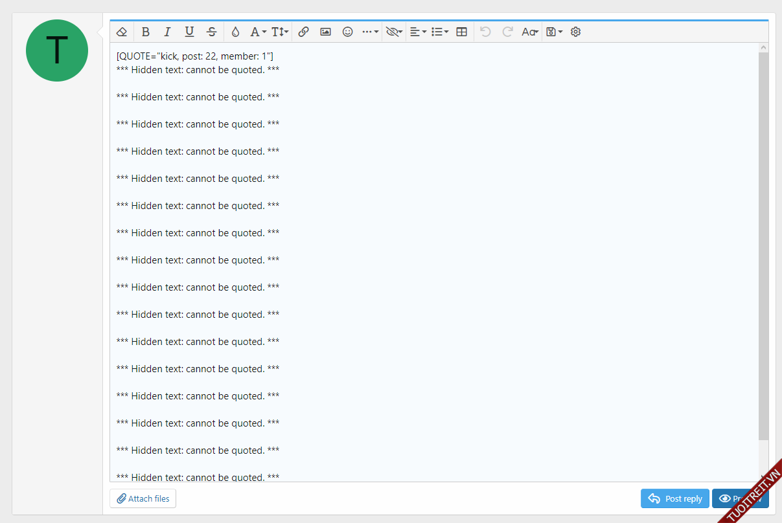This screenshot has width=782, height=523.
Task: Open the font size dropdown
Action: [280, 32]
